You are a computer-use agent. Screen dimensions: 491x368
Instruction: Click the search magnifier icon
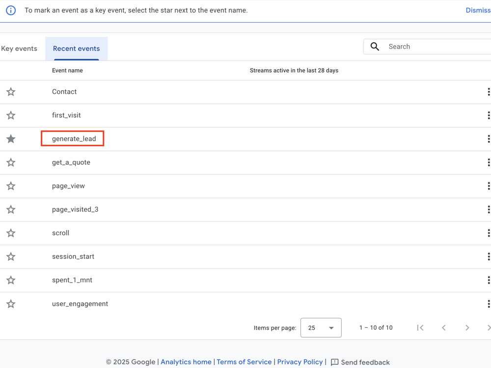375,47
